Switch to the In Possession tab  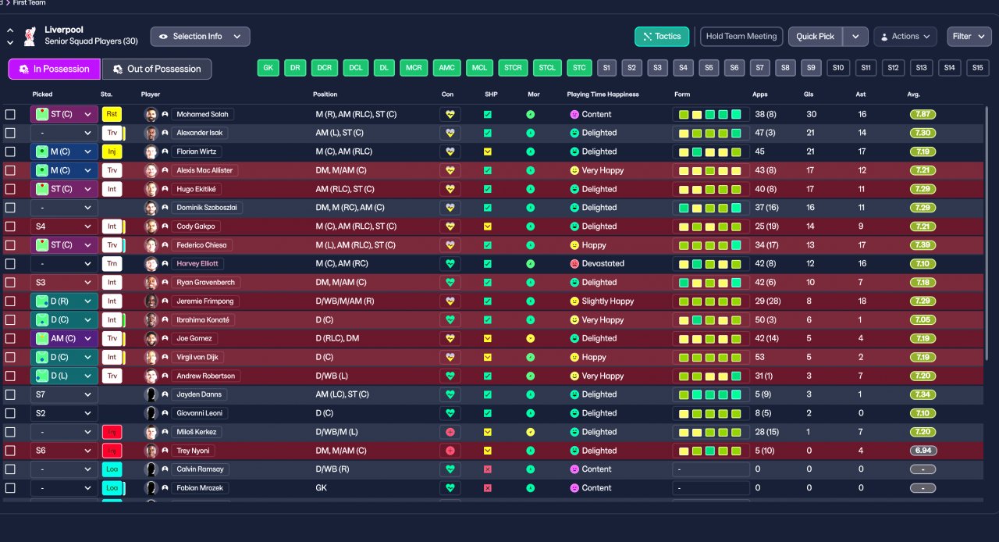click(54, 69)
